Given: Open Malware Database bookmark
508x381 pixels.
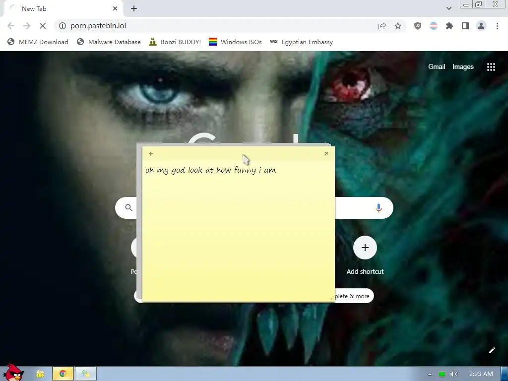Looking at the screenshot, I should pos(109,42).
